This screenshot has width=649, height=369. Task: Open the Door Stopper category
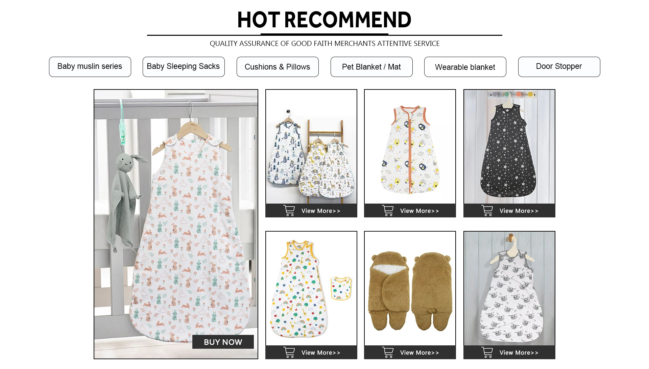coord(559,67)
